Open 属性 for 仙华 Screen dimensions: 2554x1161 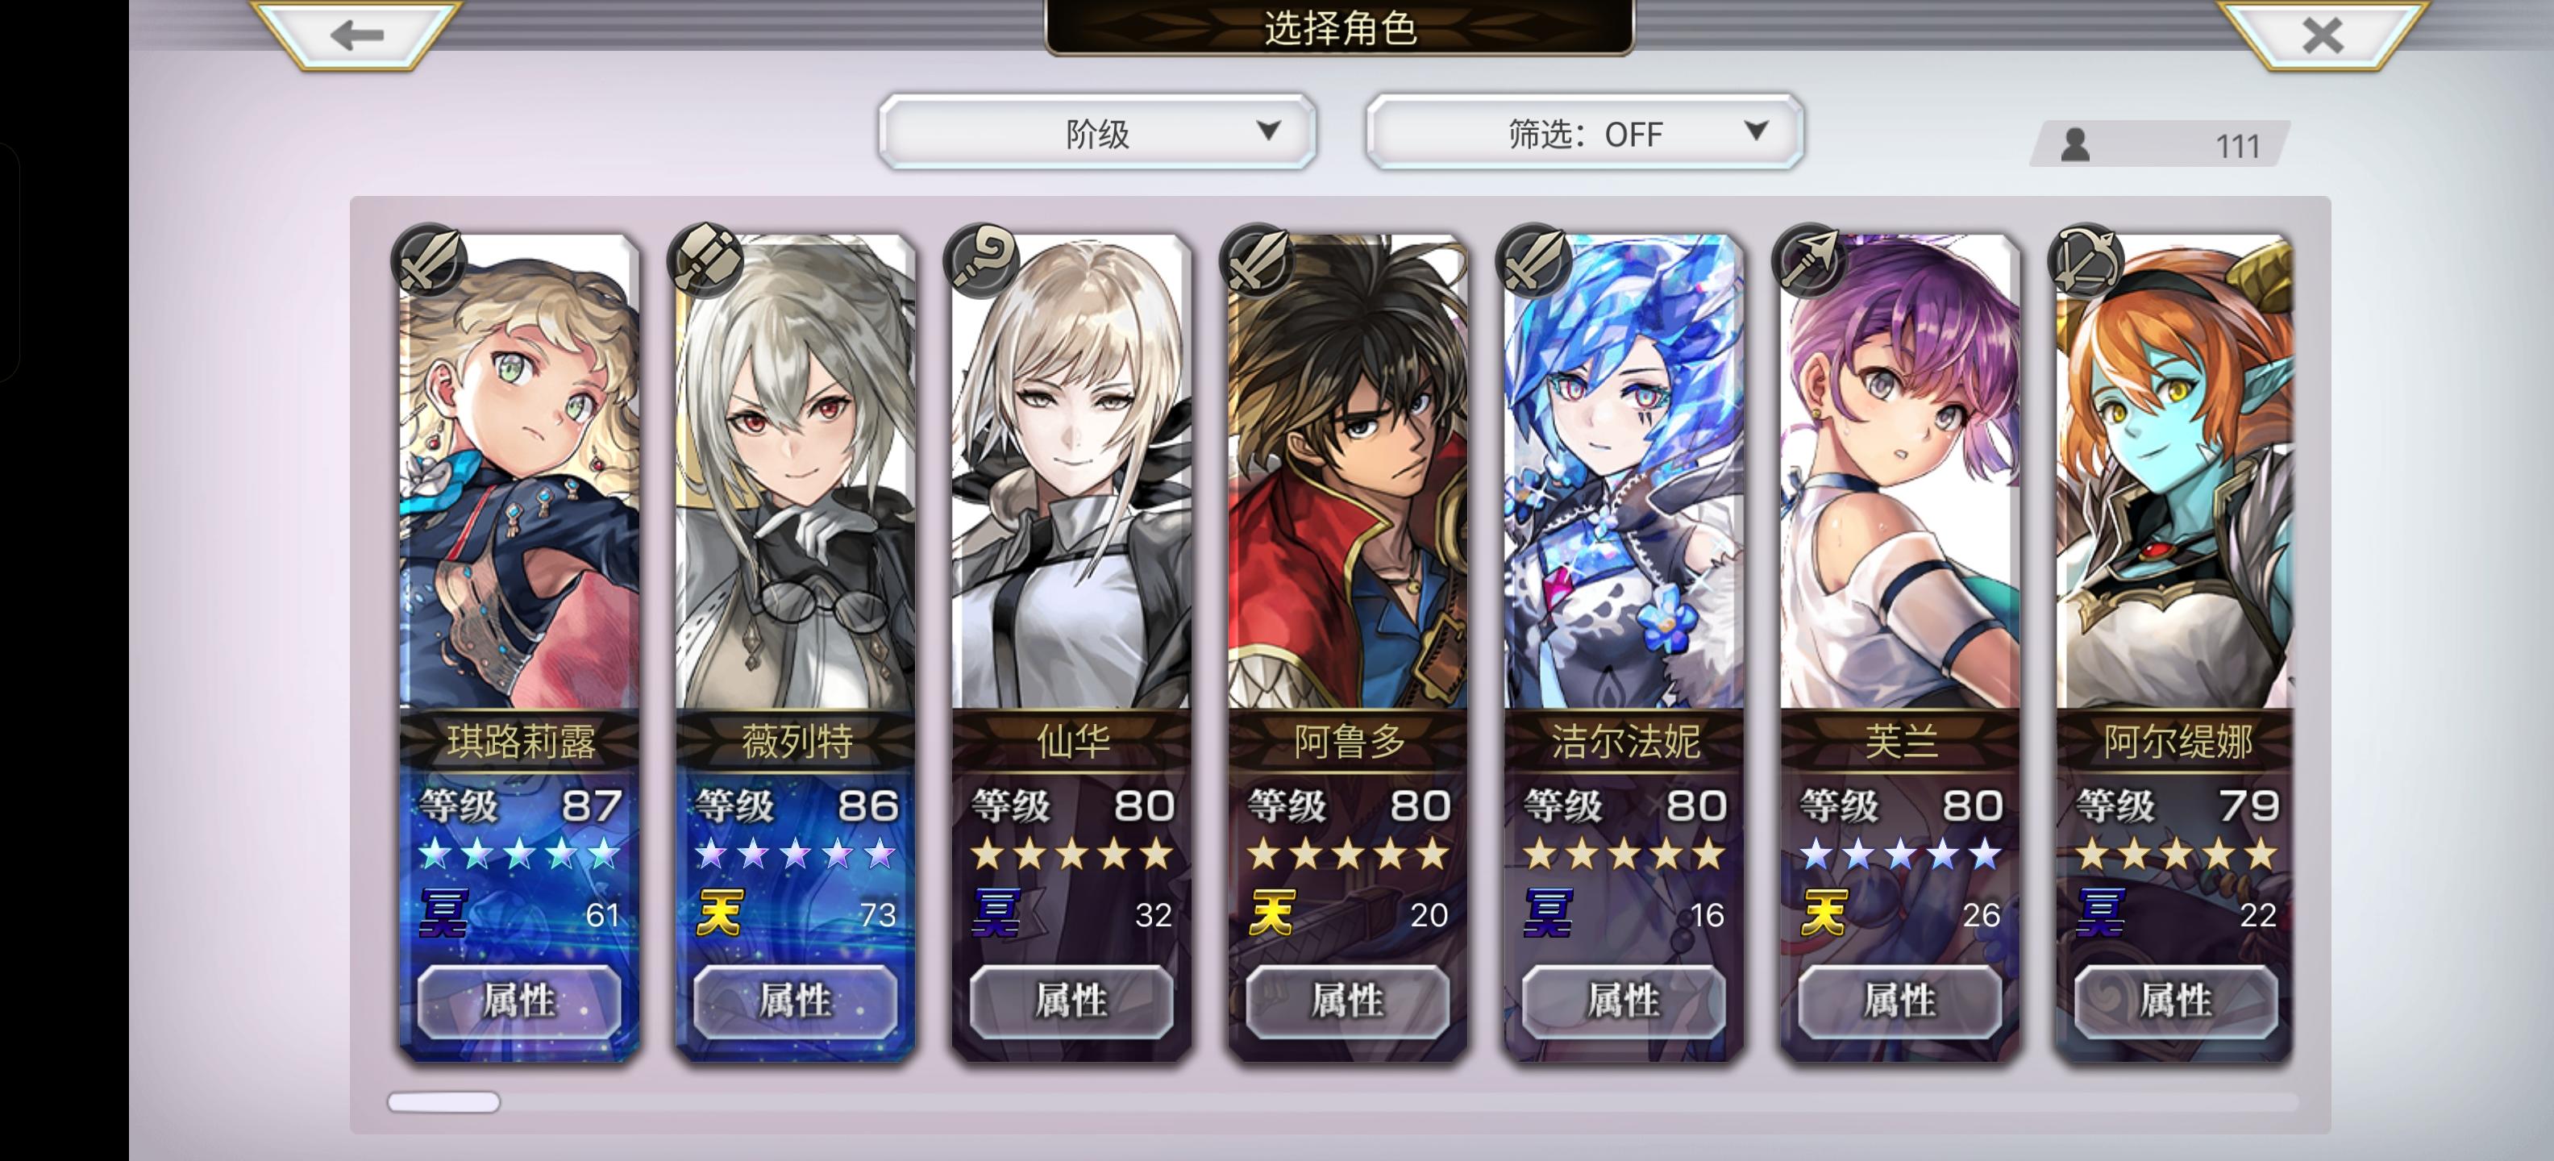coord(1071,1001)
